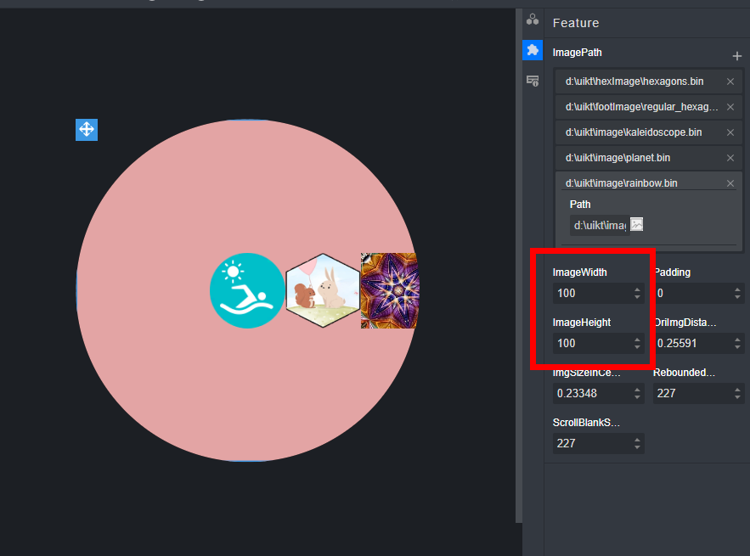
Task: Remove the kaleidoscope.bin image path
Action: point(730,132)
